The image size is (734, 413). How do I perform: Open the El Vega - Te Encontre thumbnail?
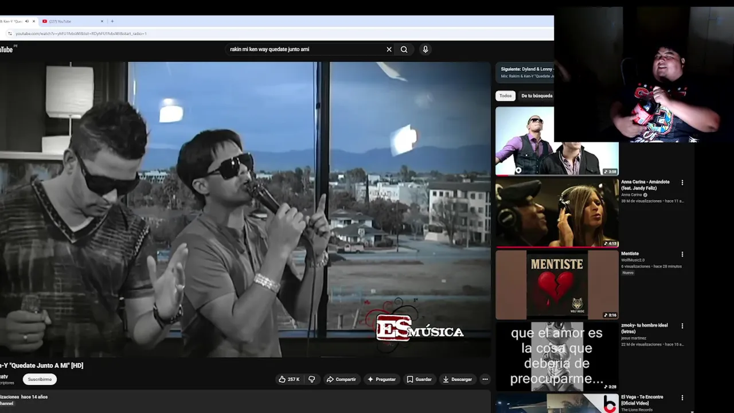point(557,403)
